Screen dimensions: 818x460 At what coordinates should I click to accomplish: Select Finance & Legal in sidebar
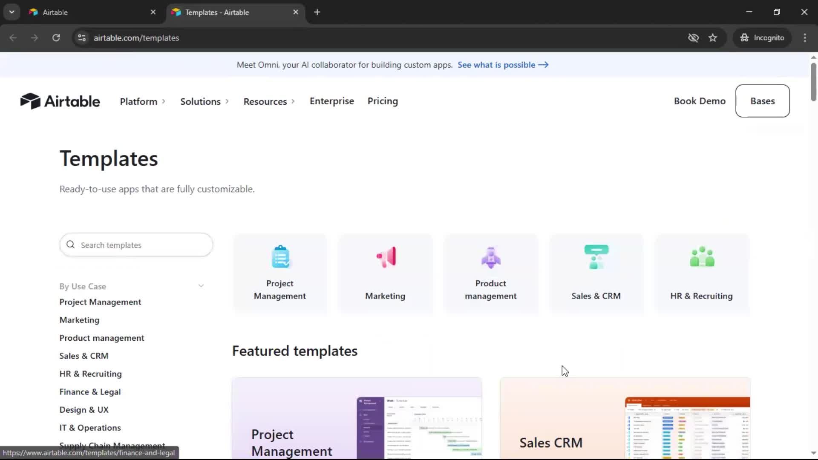pyautogui.click(x=90, y=392)
